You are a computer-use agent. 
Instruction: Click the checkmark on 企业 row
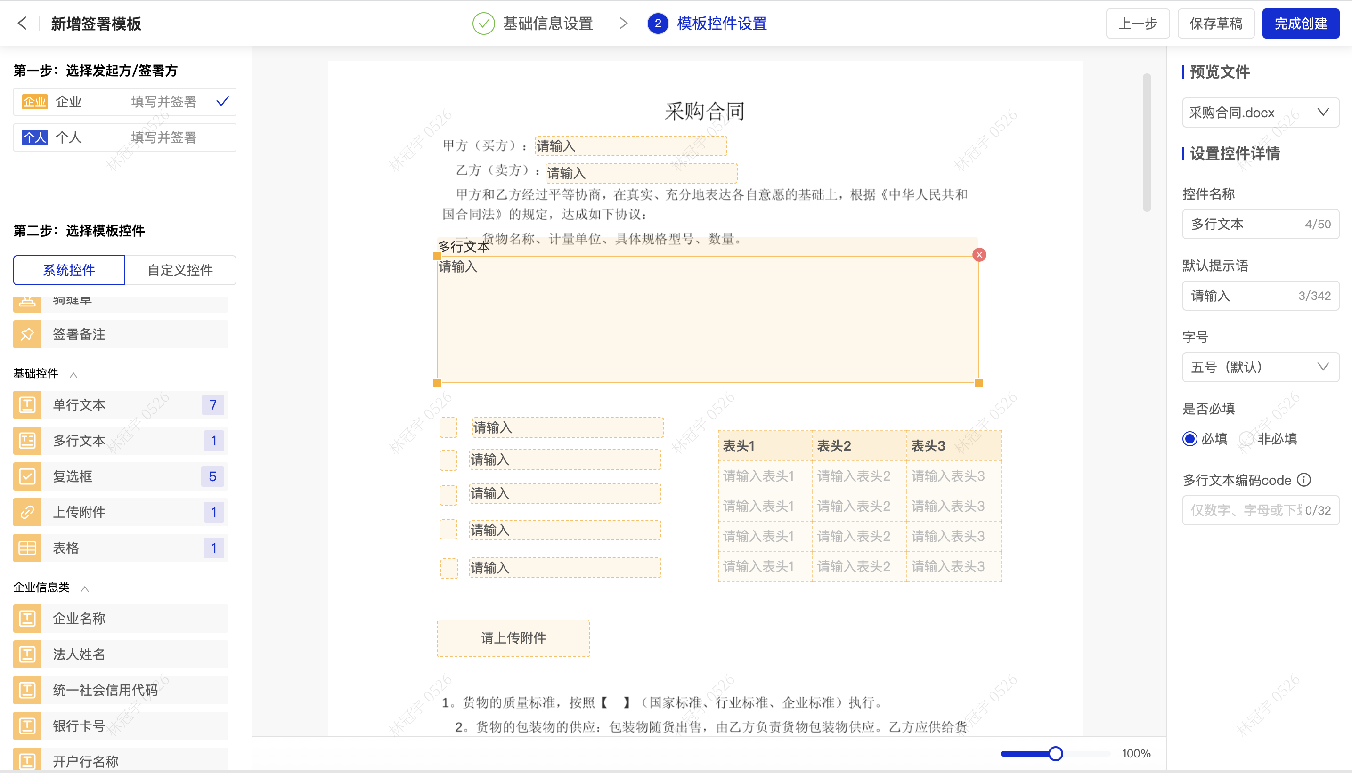point(223,101)
